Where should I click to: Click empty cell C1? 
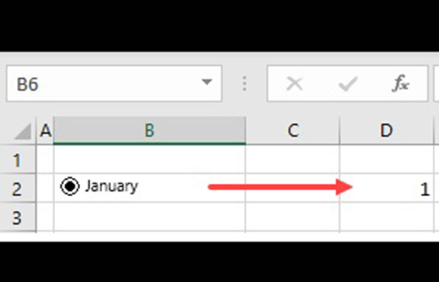coord(292,159)
